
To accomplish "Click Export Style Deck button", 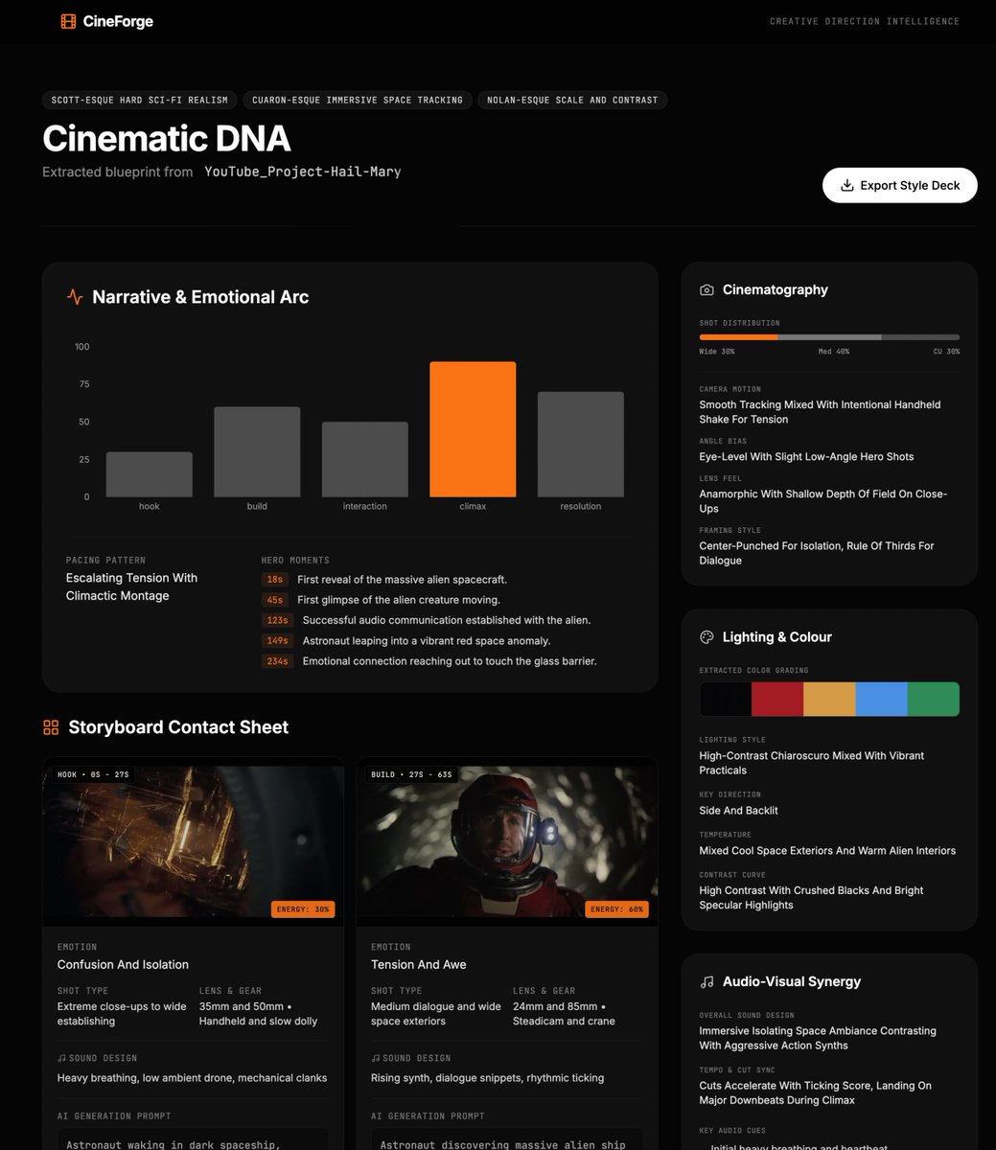I will pos(899,186).
